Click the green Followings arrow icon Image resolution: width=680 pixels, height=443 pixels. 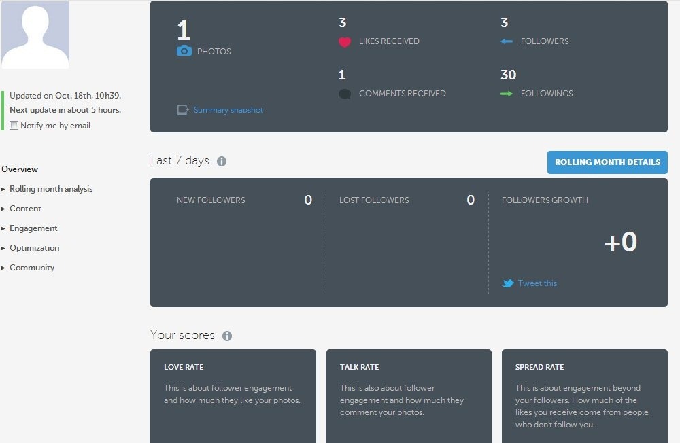[507, 94]
